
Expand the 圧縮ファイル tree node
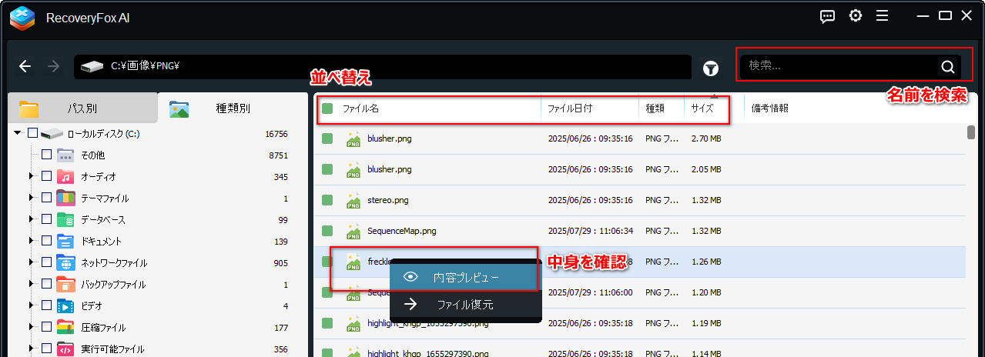(x=32, y=327)
